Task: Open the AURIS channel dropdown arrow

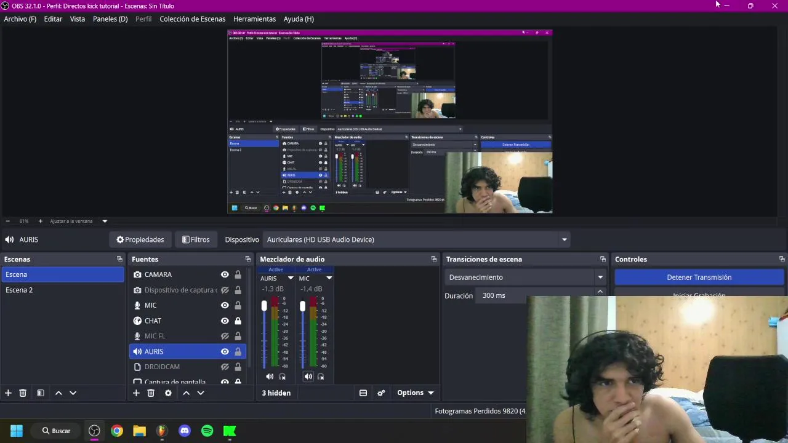Action: pos(291,279)
